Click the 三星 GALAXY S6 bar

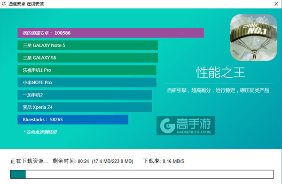coord(87,58)
